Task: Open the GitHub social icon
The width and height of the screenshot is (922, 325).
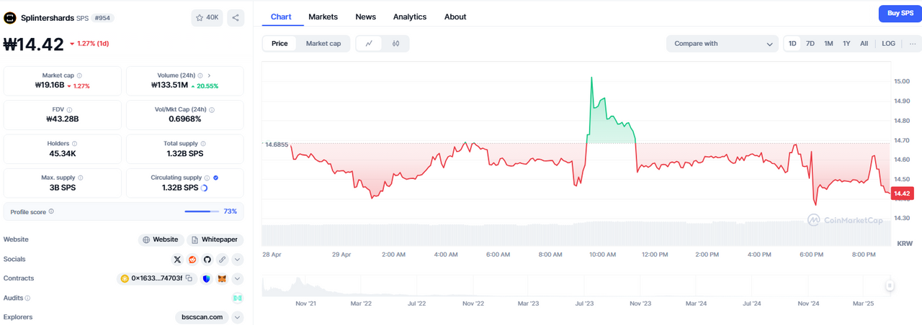Action: (207, 260)
